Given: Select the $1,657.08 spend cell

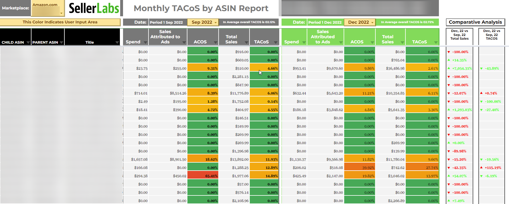Looking at the screenshot, I should point(136,159).
